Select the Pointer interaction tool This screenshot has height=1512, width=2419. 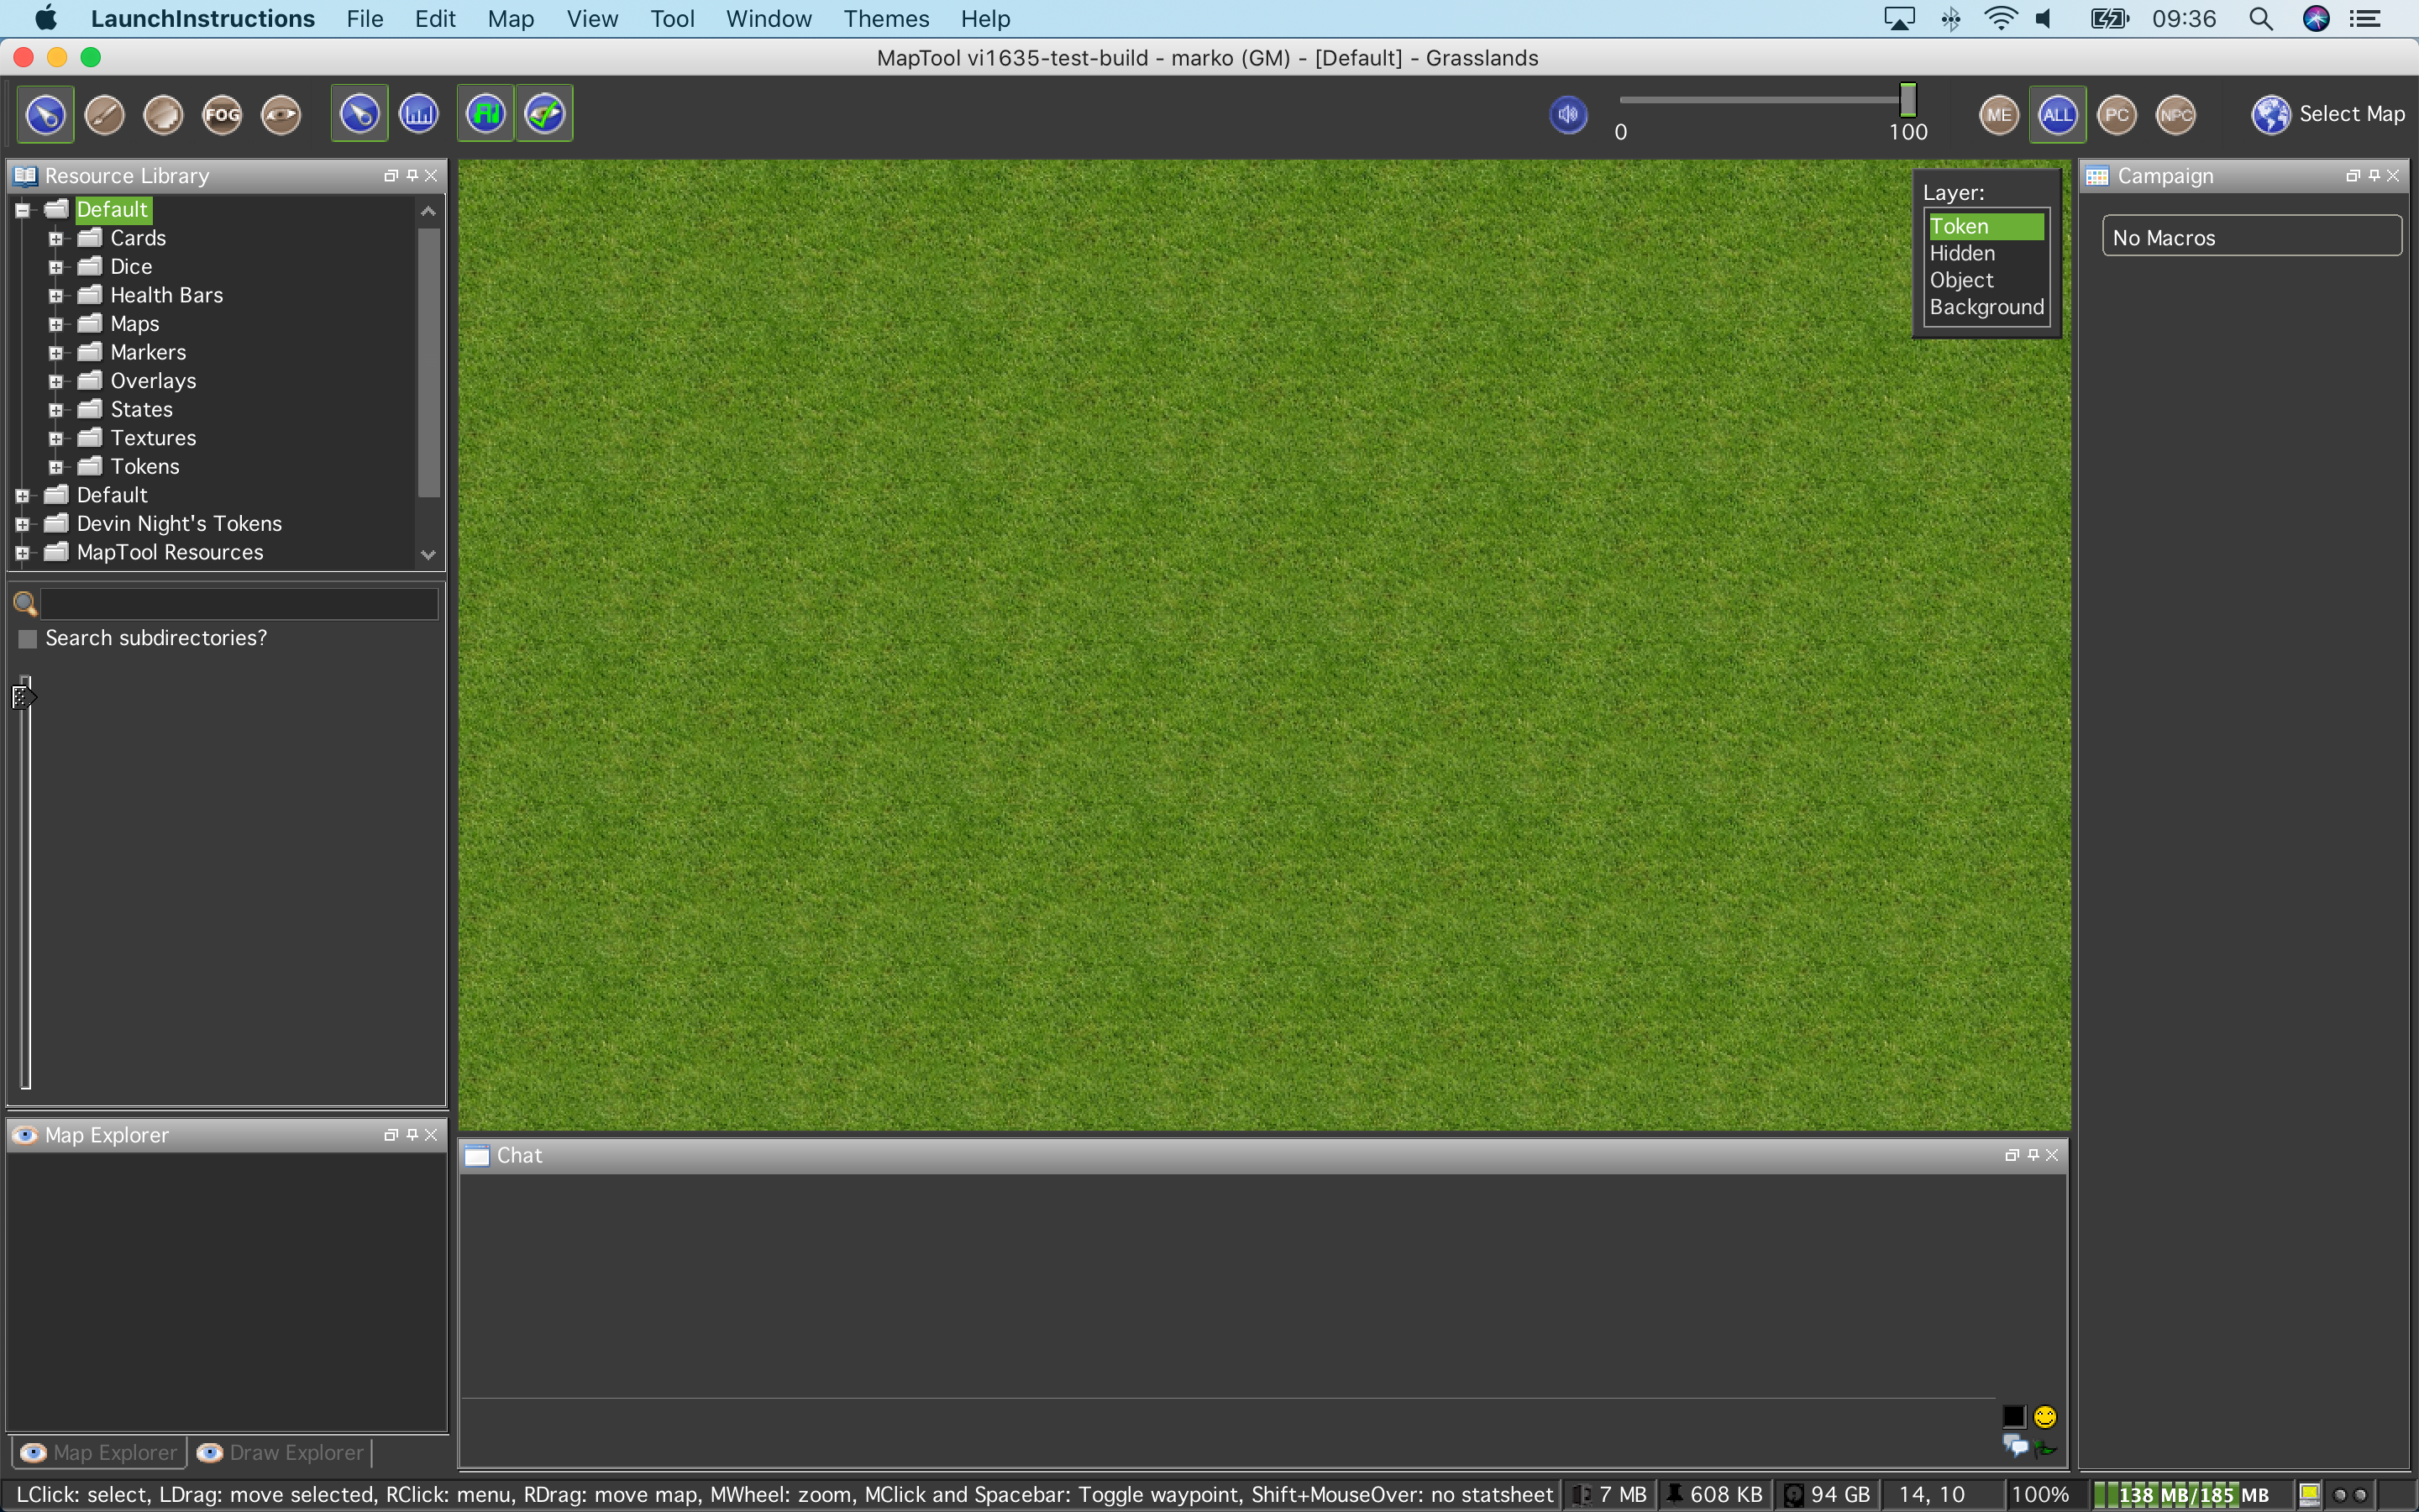[x=45, y=114]
